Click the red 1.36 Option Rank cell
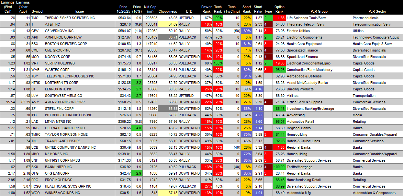This screenshot has width=403, height=196. click(x=279, y=18)
